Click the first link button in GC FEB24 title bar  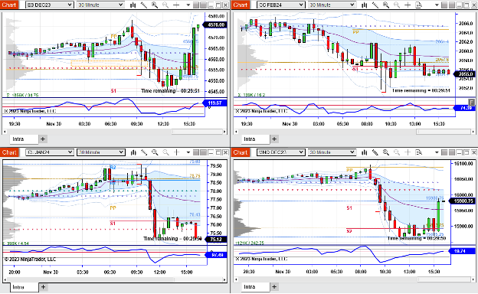[x=445, y=5]
